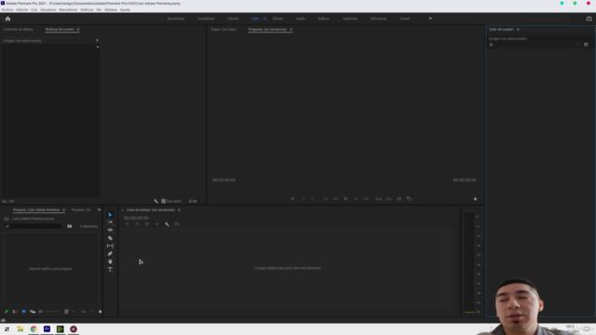
Task: Click the timeline timecode 00:00:00:00
Action: 136,218
